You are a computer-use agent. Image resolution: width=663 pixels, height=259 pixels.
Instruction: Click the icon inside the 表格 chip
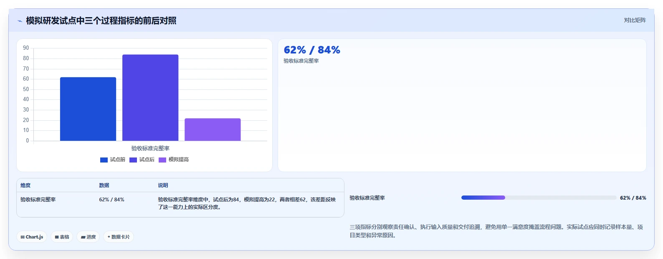(57, 237)
